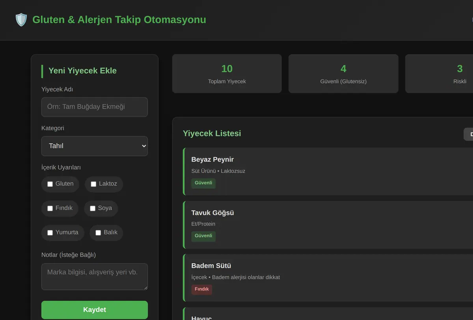Tick the Fındık allergen checkbox

tap(50, 208)
